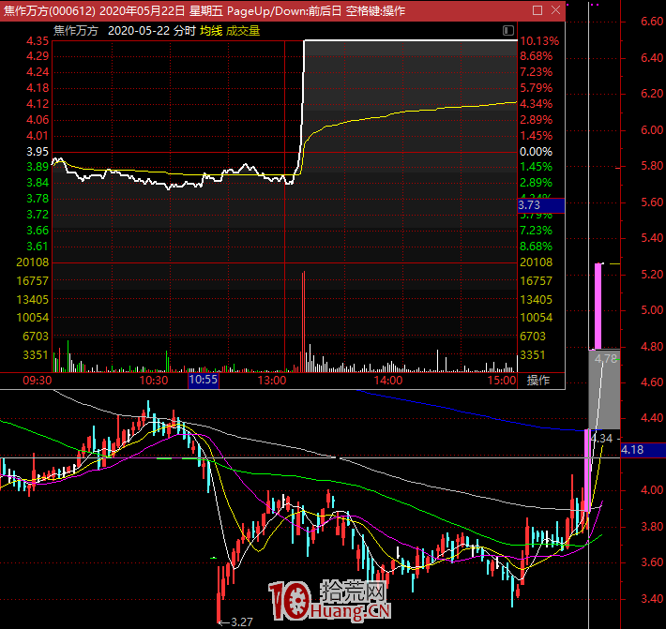The image size is (666, 629).
Task: Close the intraday popup window
Action: click(555, 10)
